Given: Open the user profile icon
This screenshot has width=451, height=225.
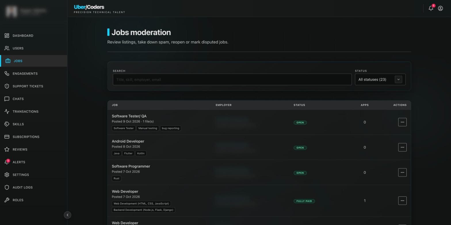Looking at the screenshot, I should tap(440, 8).
